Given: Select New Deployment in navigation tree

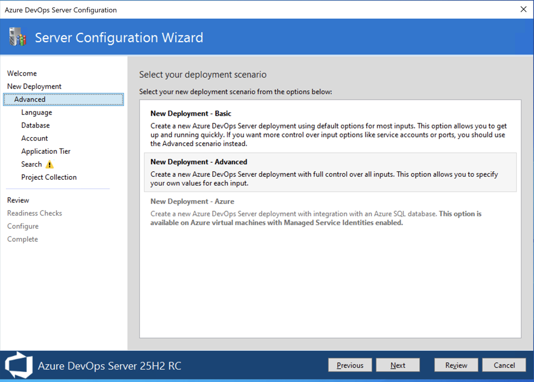Looking at the screenshot, I should [x=34, y=87].
